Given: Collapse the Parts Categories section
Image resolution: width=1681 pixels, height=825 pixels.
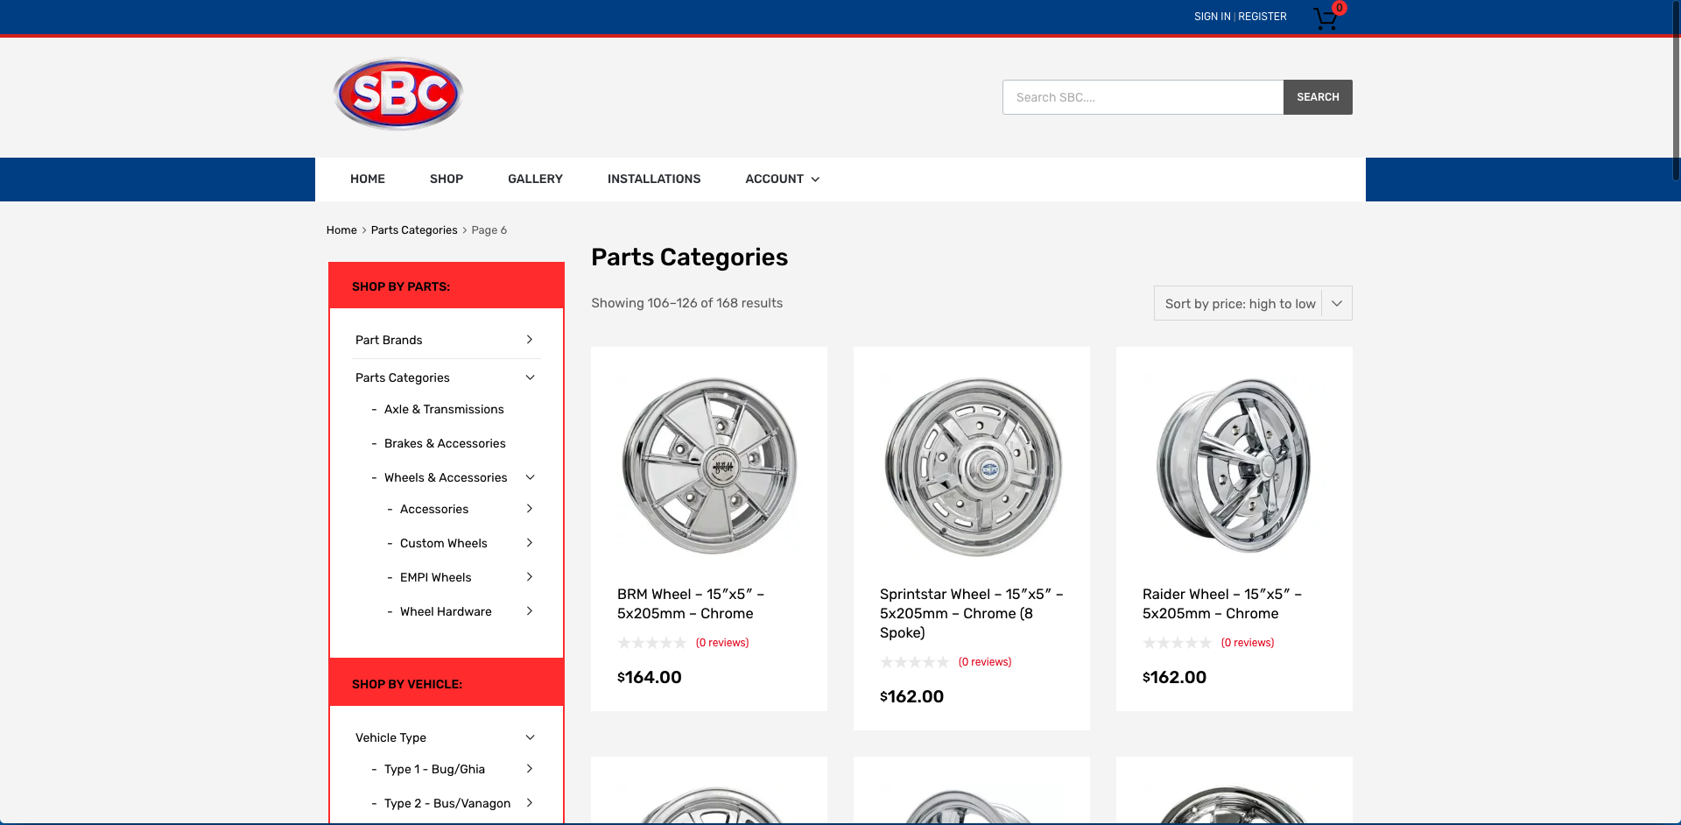Looking at the screenshot, I should point(530,377).
